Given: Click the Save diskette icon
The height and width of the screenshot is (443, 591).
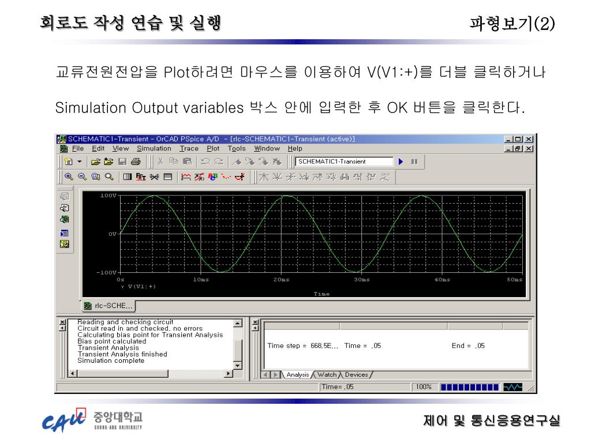Looking at the screenshot, I should 122,162.
